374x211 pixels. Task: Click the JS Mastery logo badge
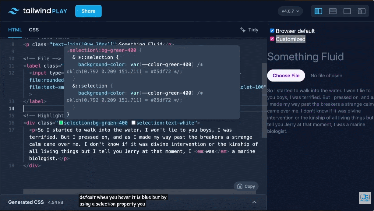click(x=365, y=198)
